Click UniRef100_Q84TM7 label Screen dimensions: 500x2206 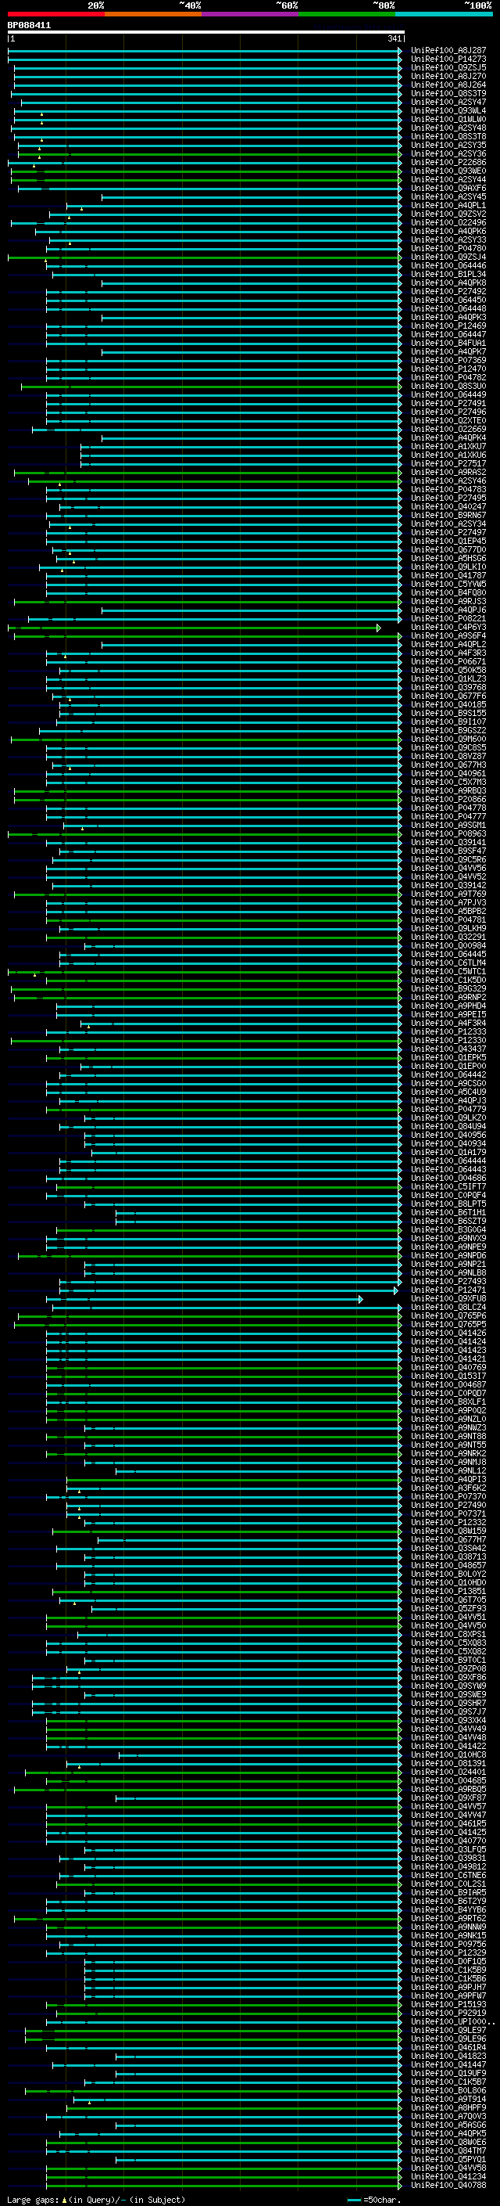pyautogui.click(x=448, y=2150)
